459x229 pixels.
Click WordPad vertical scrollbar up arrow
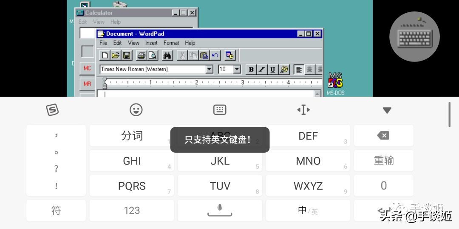point(317,93)
